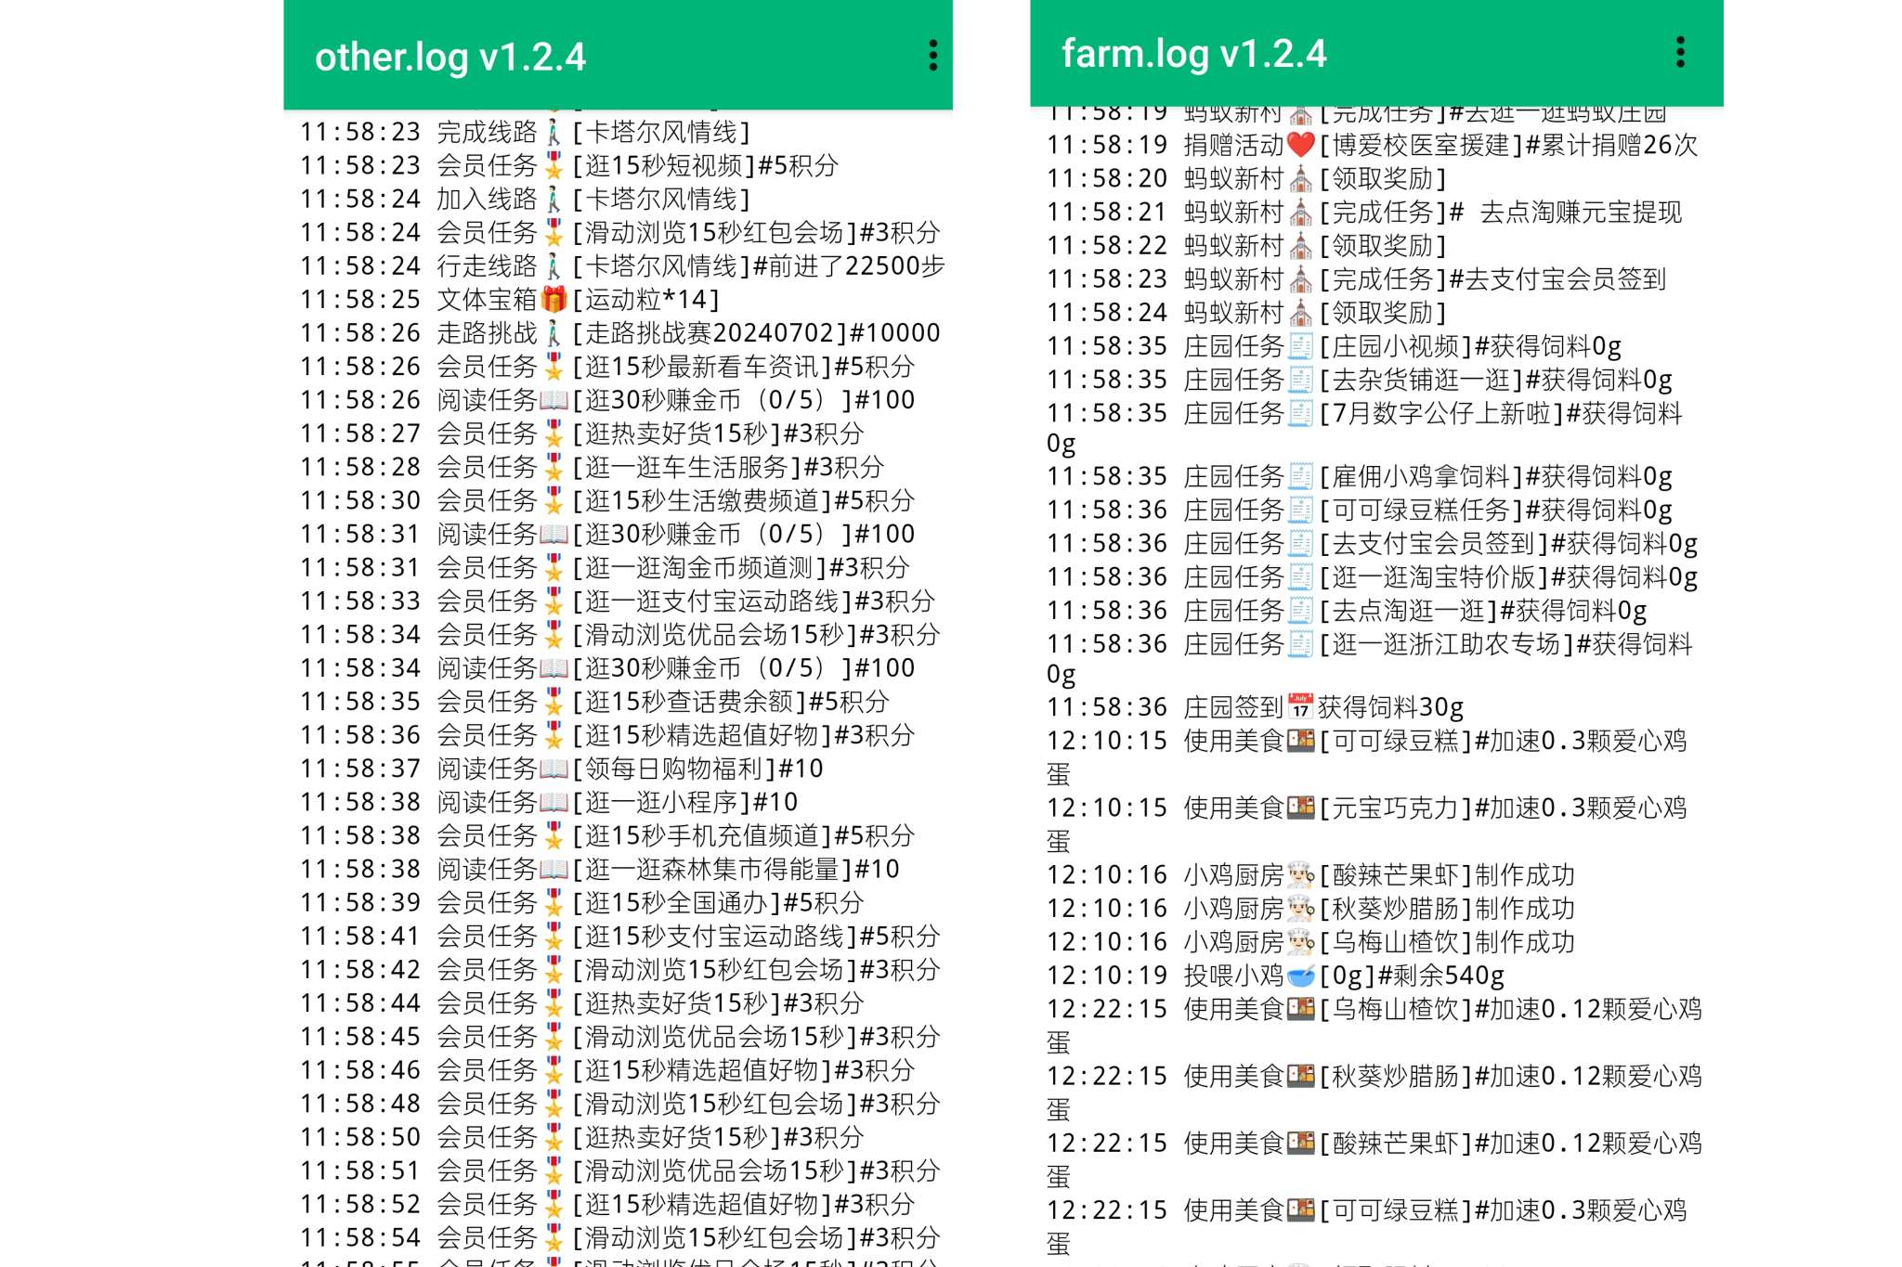
Task: Click the farm.log v1.2.4 title
Action: click(1194, 54)
